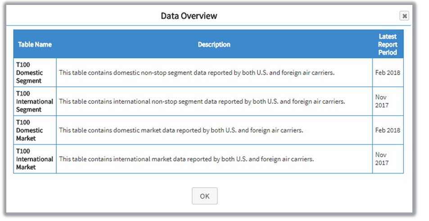
Task: Click the international non-stop segment description text
Action: [202, 102]
